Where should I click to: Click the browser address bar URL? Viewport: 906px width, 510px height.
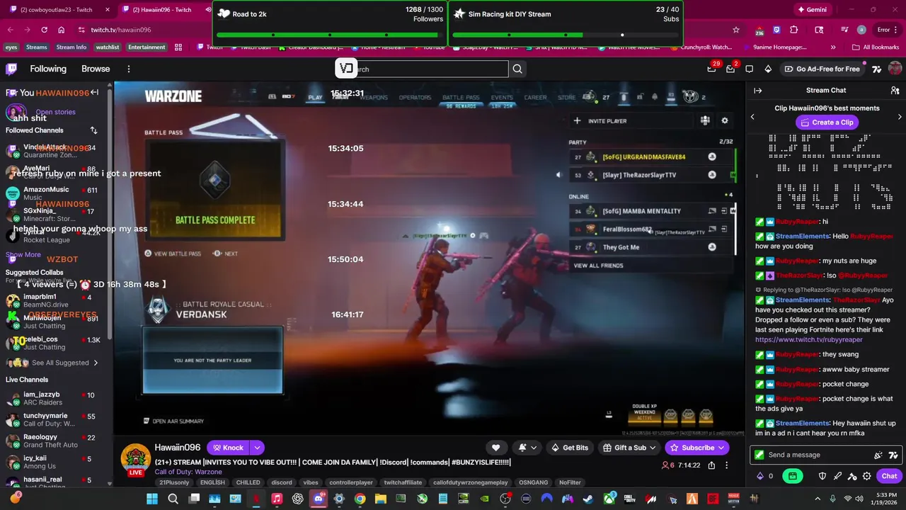pyautogui.click(x=120, y=30)
